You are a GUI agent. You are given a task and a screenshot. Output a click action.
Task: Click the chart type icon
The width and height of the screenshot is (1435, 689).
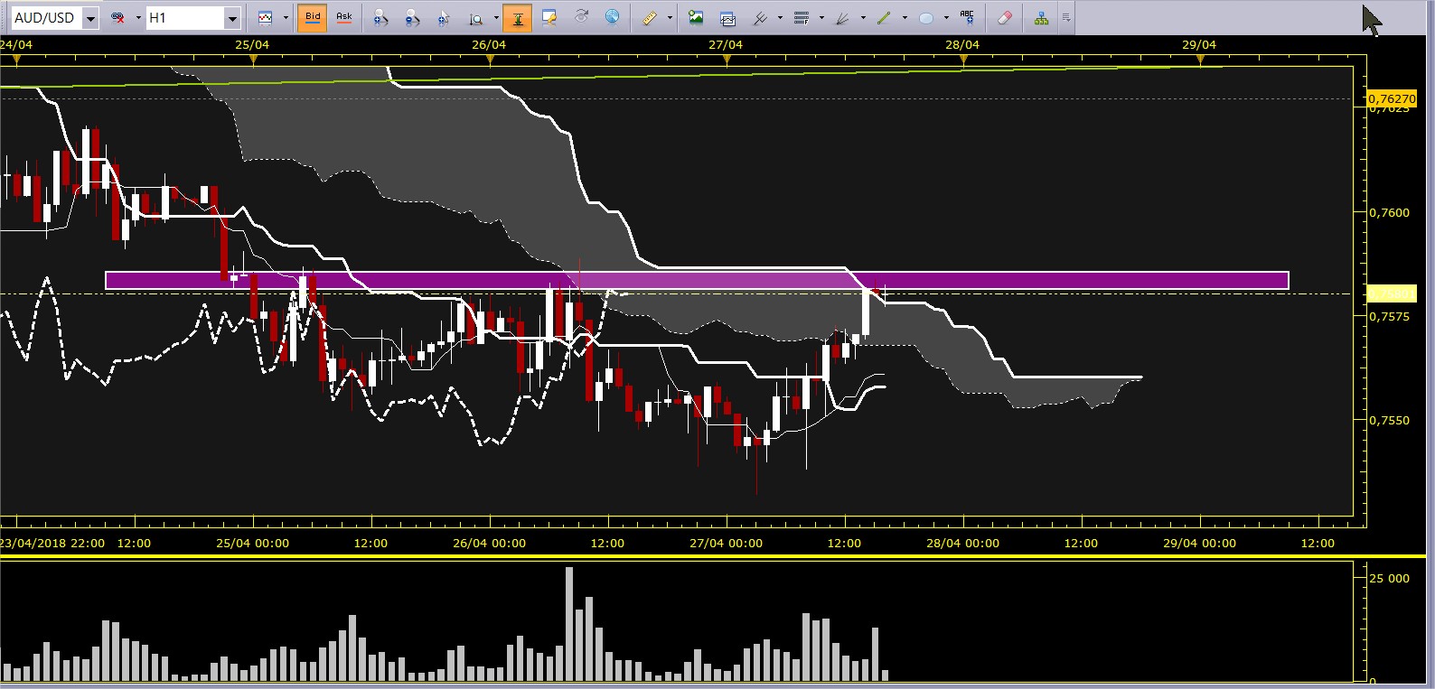pyautogui.click(x=265, y=17)
